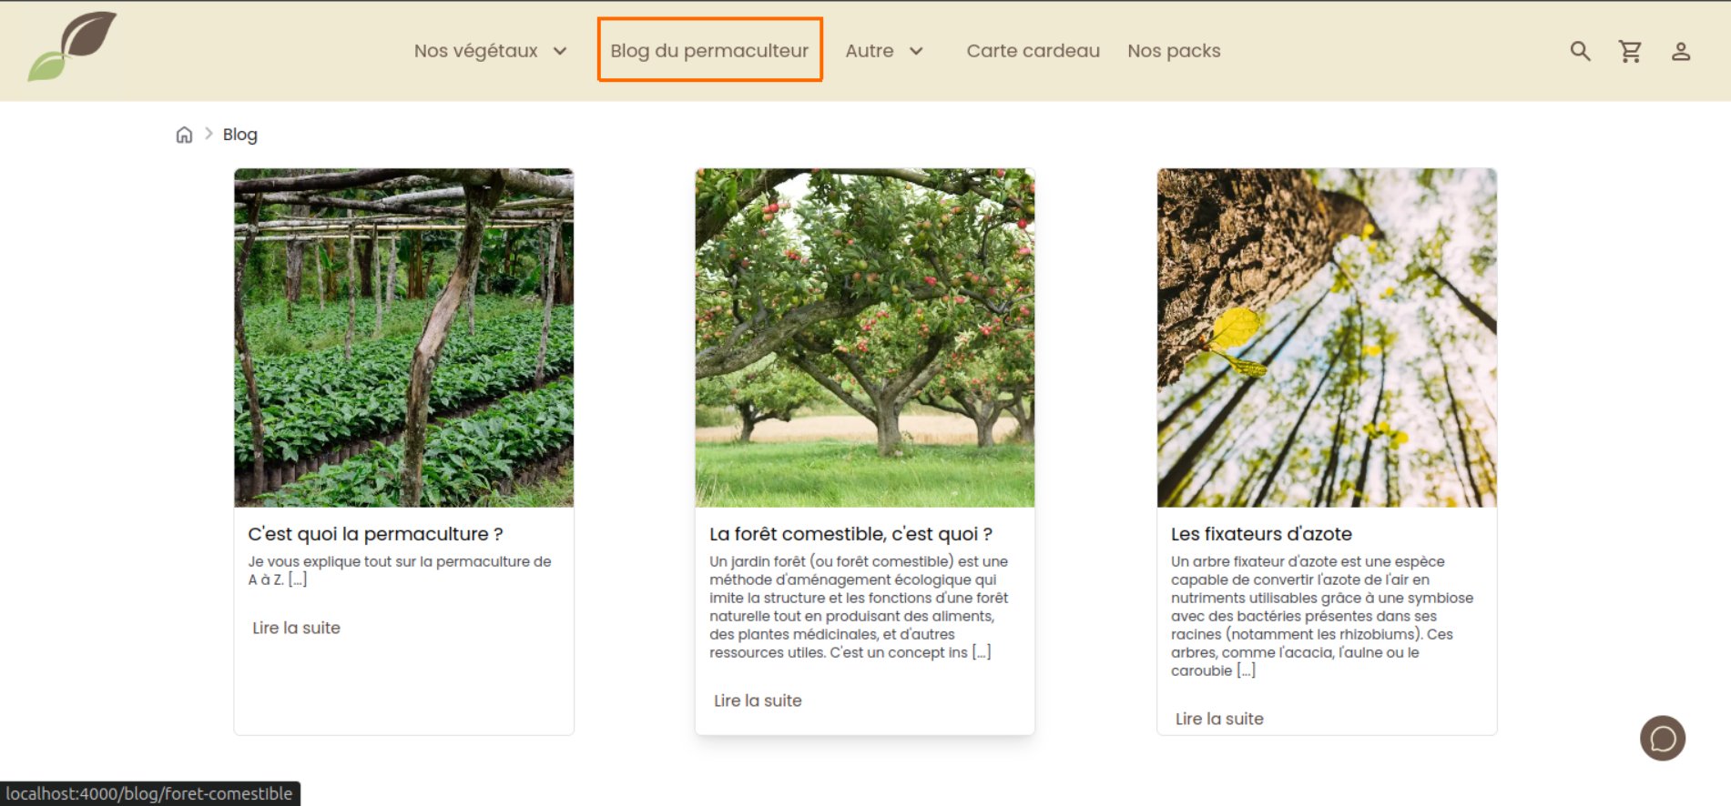Open the tree canopy thumbnail image

1327,338
